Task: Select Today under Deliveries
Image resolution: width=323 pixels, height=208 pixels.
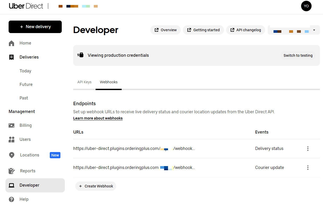Action: (x=26, y=71)
